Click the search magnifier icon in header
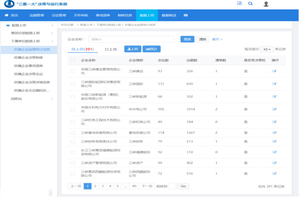The height and width of the screenshot is (197, 299). 250,4
